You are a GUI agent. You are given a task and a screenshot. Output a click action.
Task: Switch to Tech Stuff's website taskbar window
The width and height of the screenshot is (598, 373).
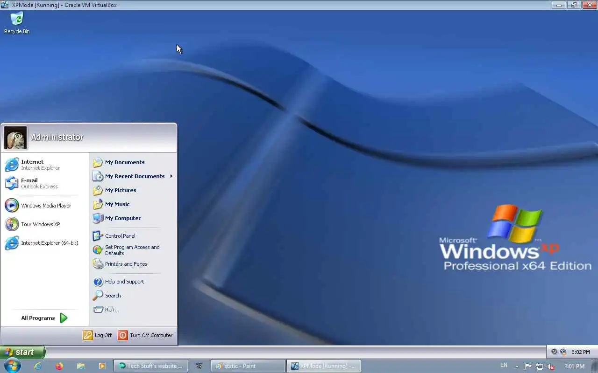151,366
